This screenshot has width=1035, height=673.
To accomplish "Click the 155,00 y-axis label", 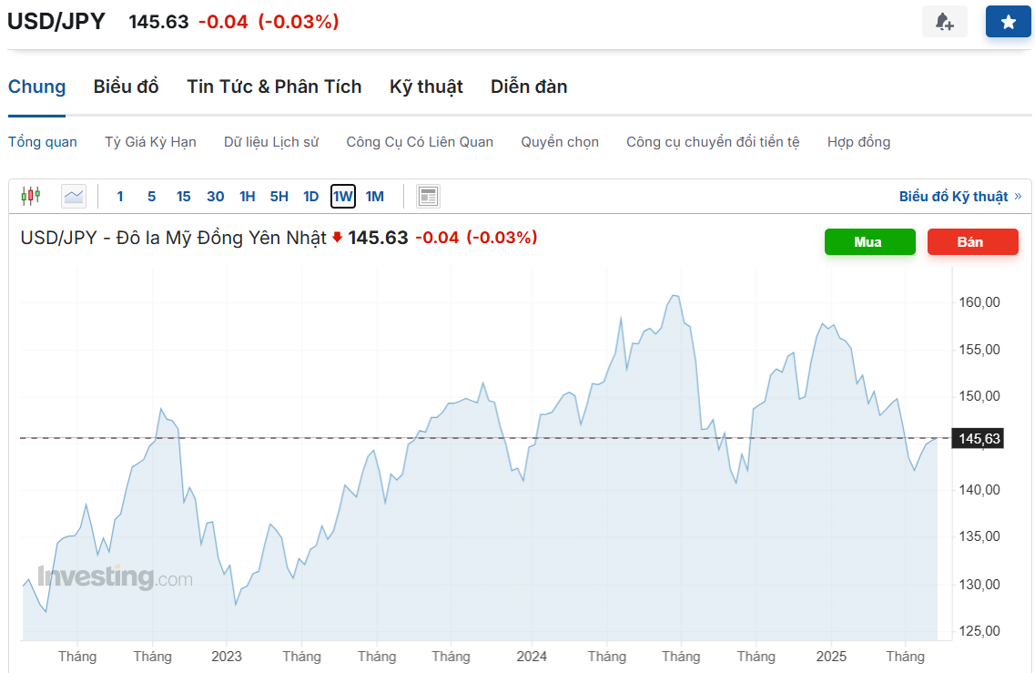I will (x=979, y=350).
